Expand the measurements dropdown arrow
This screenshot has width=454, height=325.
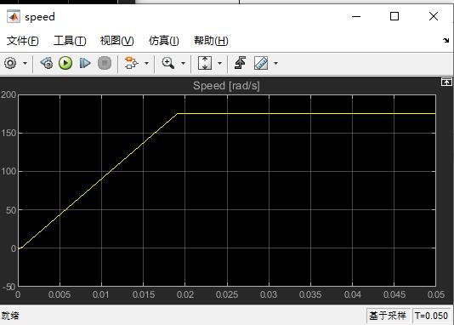click(275, 63)
